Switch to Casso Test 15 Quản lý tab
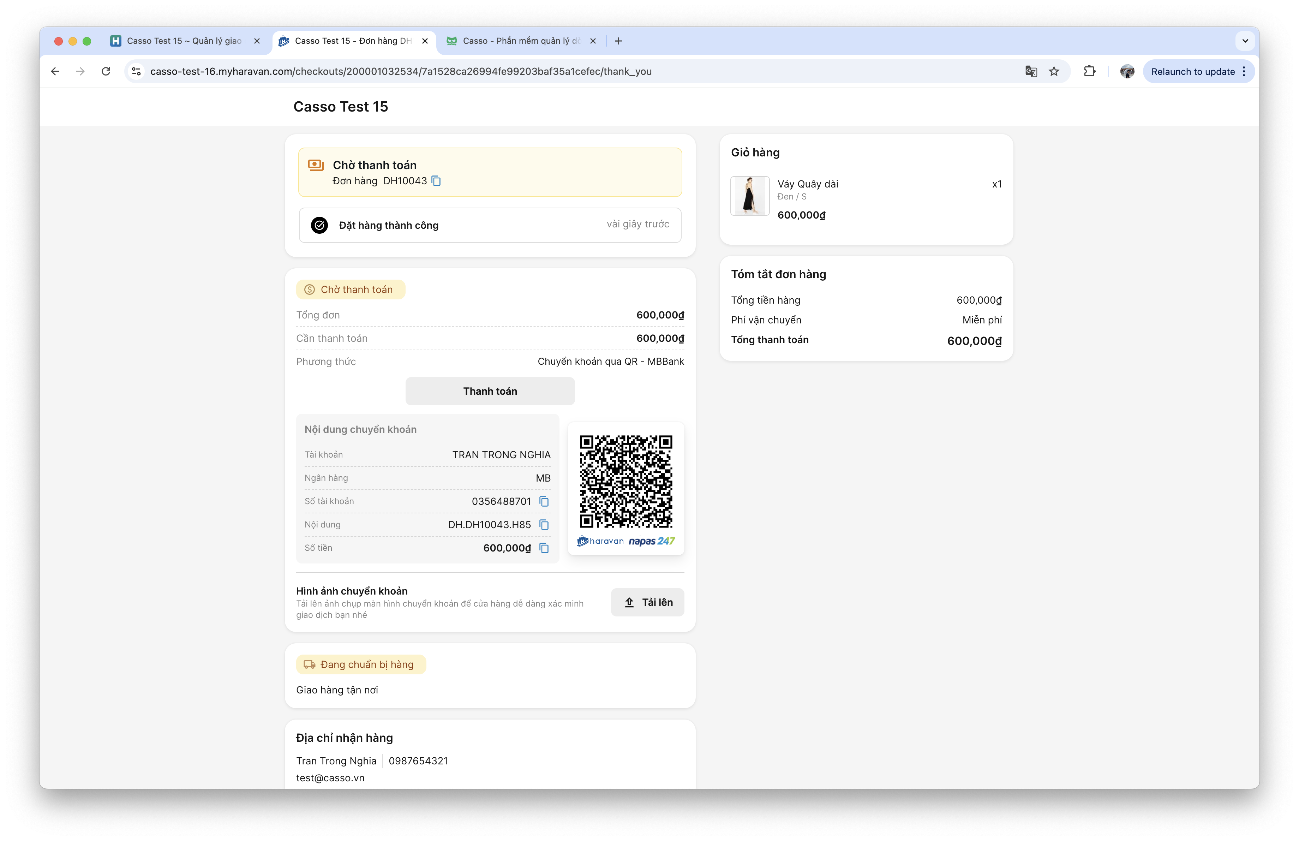 click(x=184, y=41)
